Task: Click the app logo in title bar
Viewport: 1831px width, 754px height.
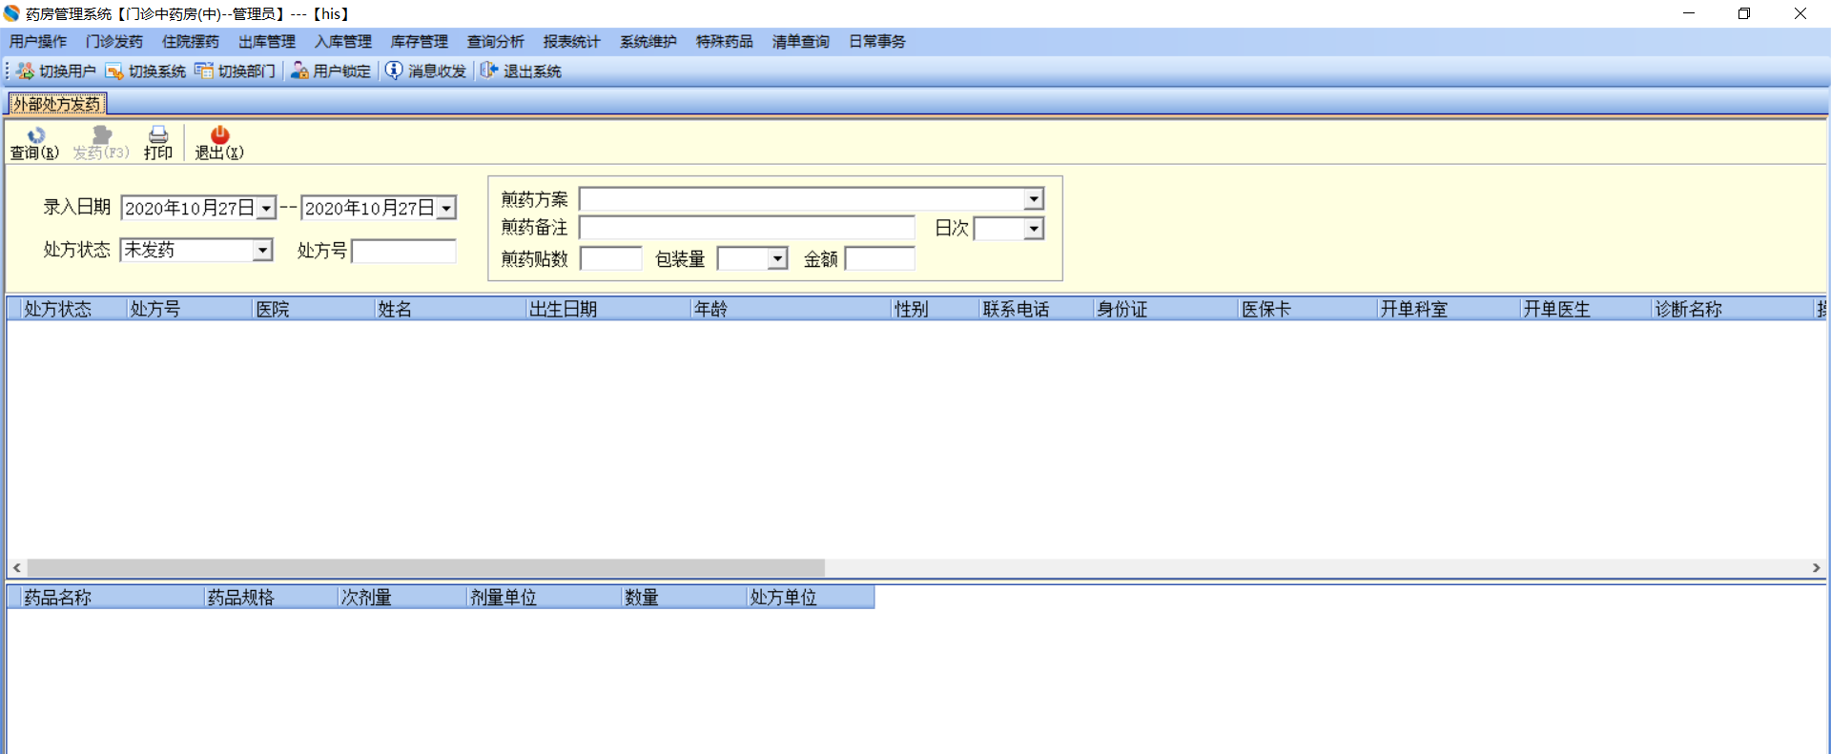Action: point(11,13)
